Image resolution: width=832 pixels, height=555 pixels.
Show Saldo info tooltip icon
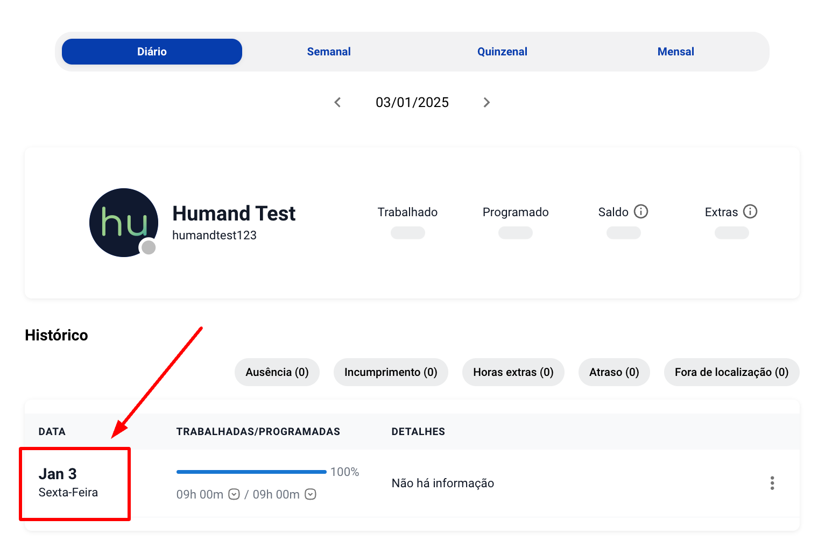(641, 211)
